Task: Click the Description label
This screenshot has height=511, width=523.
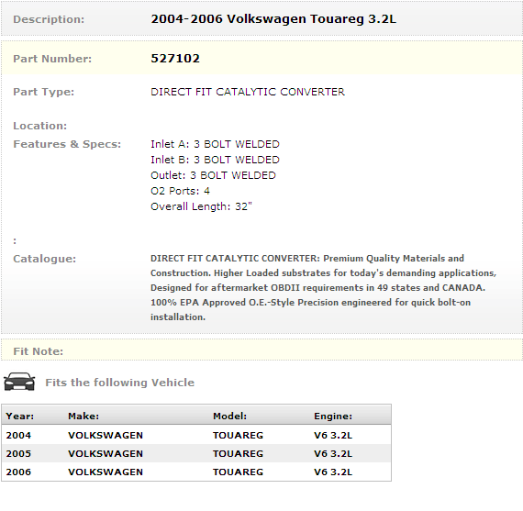Action: (49, 19)
